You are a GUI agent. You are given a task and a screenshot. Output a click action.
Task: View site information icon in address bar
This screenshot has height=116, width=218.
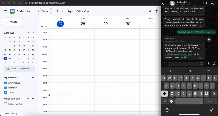(26, 3)
